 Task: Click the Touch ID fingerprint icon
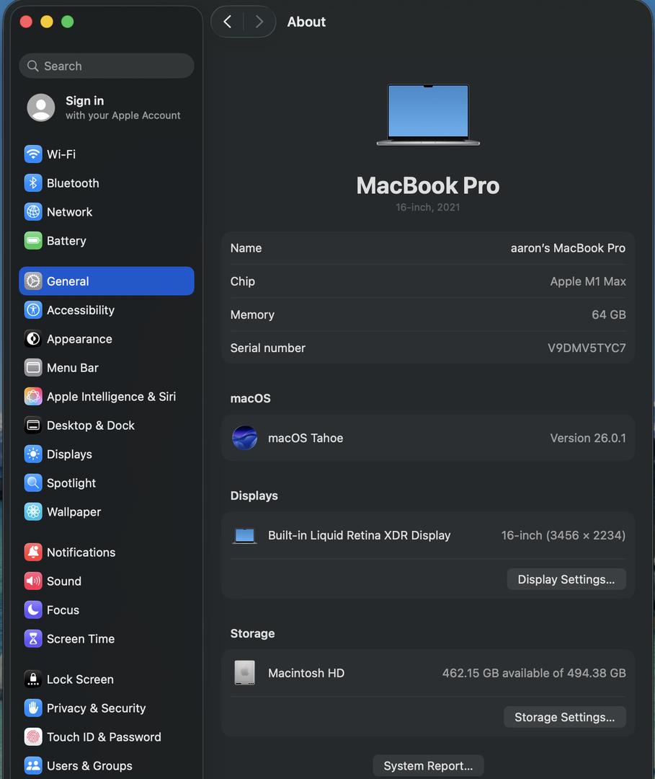click(33, 737)
